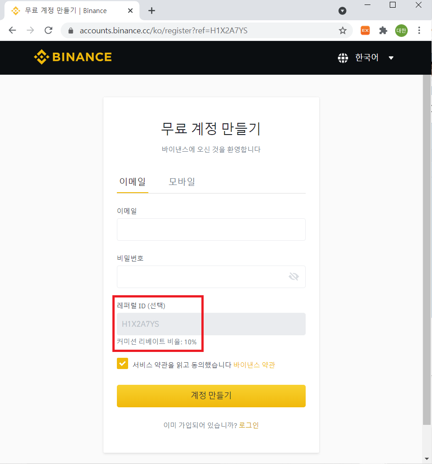The height and width of the screenshot is (464, 432).
Task: Open the green 대한 profile avatar
Action: click(401, 31)
